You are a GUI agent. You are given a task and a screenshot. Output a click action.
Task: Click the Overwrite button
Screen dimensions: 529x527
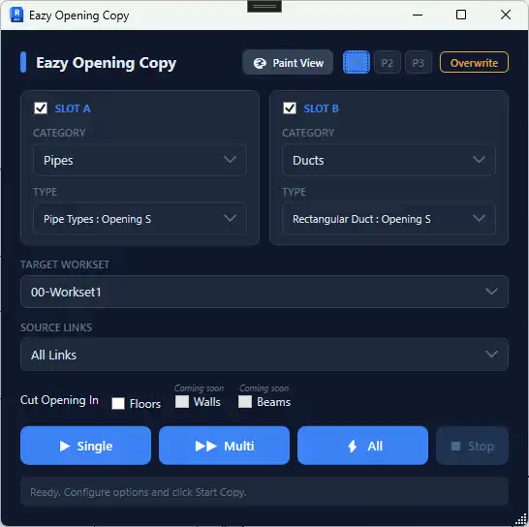click(x=474, y=62)
